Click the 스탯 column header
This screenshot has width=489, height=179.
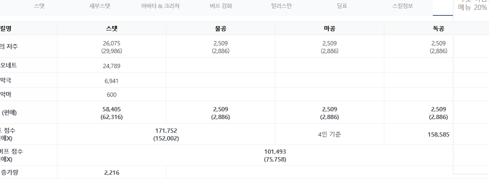point(112,29)
